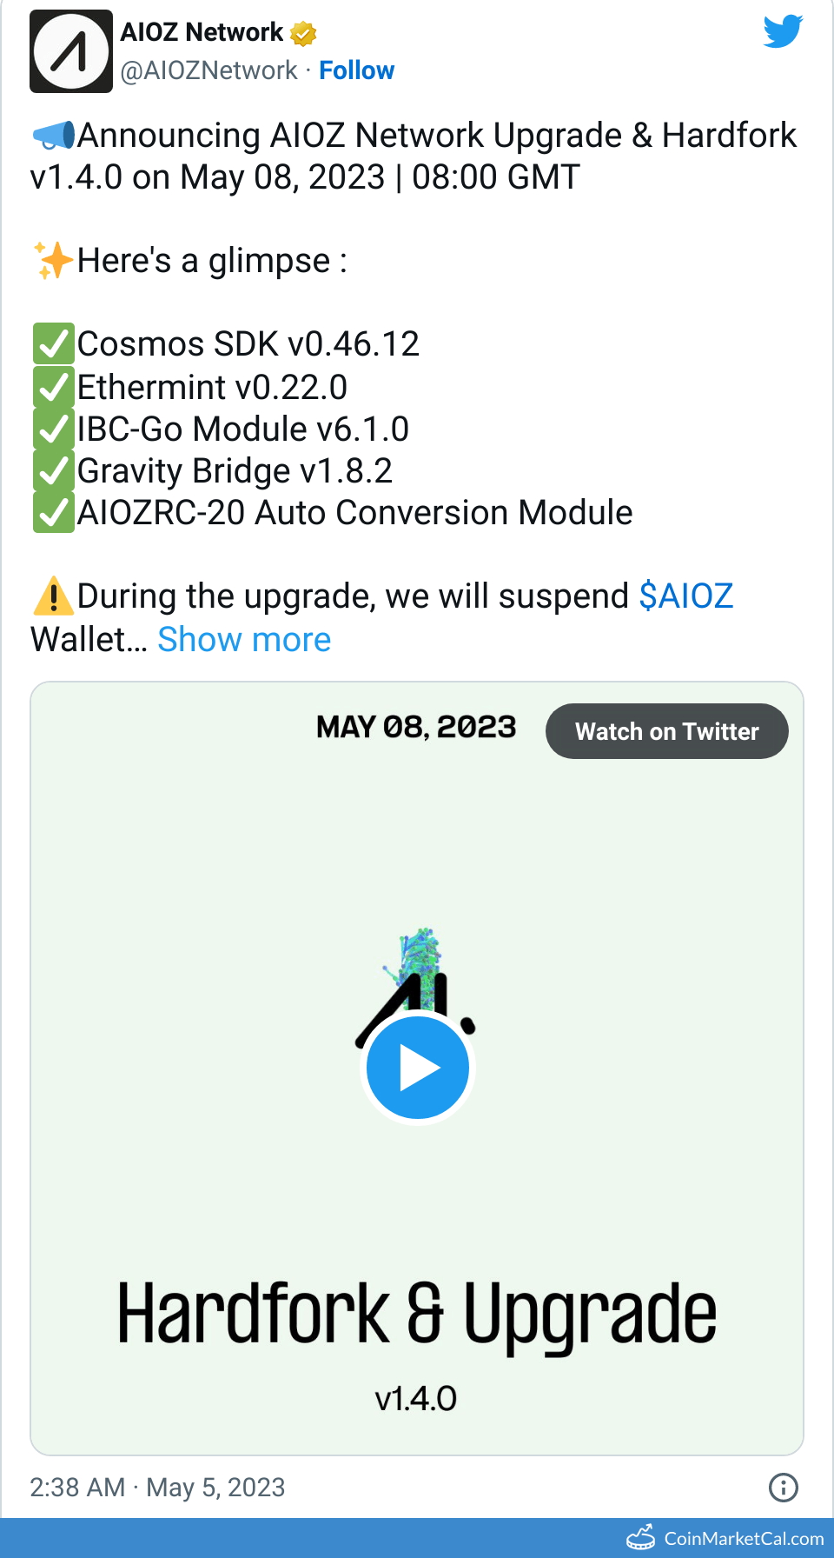The width and height of the screenshot is (834, 1558).
Task: Click the green checkmark beside Gravity Bridge
Action: [x=53, y=471]
